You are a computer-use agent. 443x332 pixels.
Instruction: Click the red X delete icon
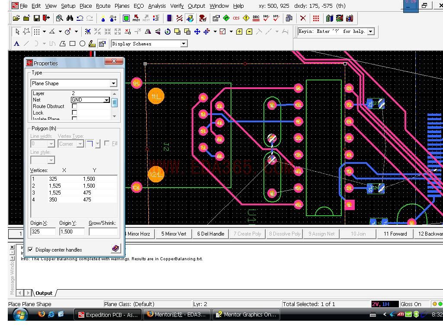pos(303,18)
